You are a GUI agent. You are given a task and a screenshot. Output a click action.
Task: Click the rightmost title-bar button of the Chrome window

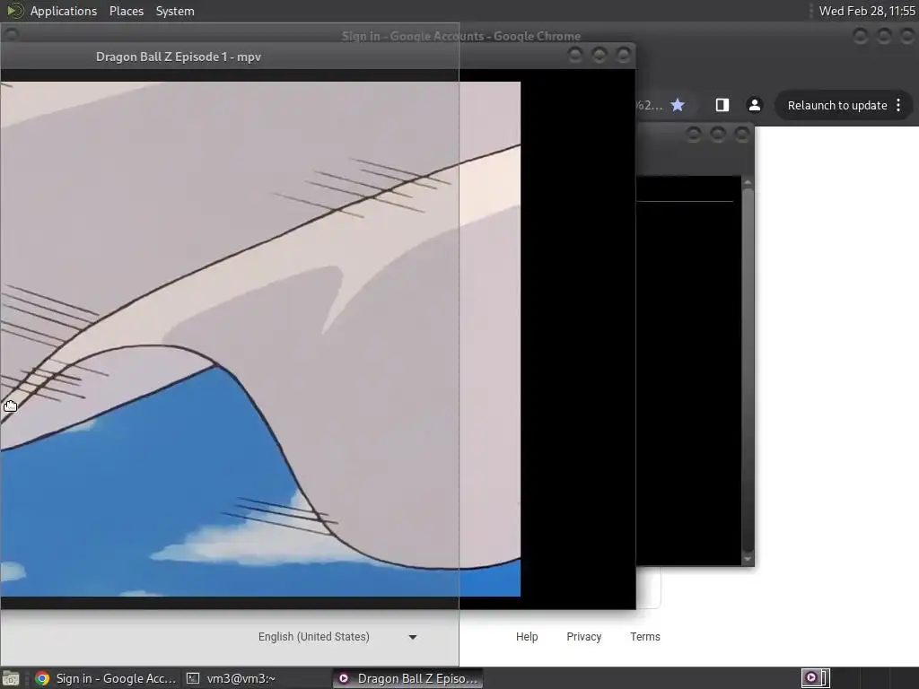(x=907, y=36)
